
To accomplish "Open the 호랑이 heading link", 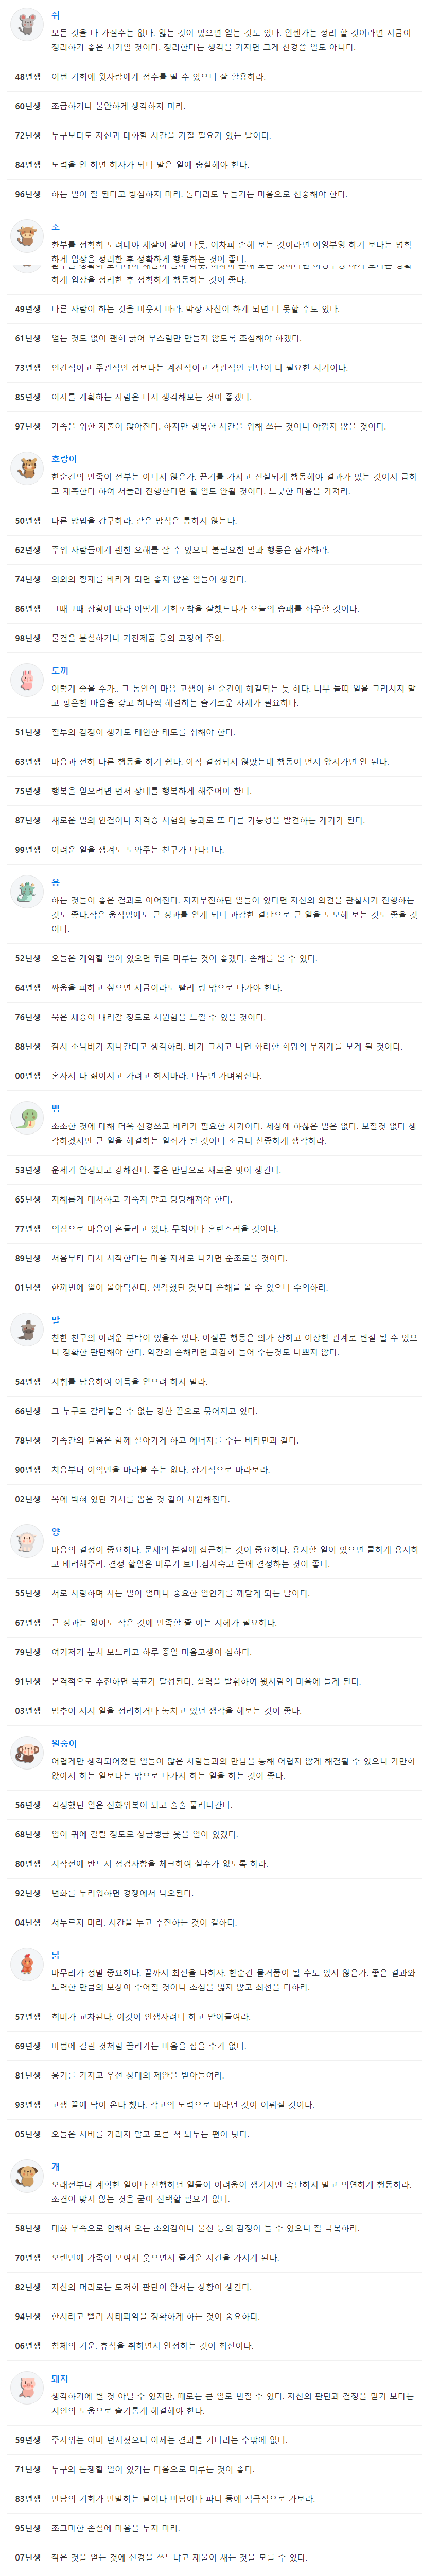I will pos(64,459).
